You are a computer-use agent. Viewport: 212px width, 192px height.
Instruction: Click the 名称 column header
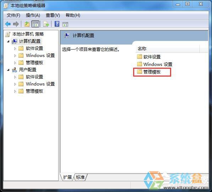[x=167, y=48]
